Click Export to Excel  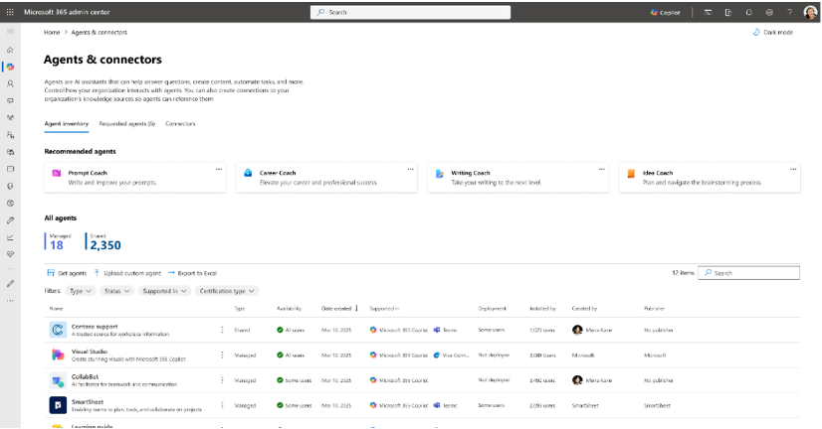pyautogui.click(x=192, y=272)
